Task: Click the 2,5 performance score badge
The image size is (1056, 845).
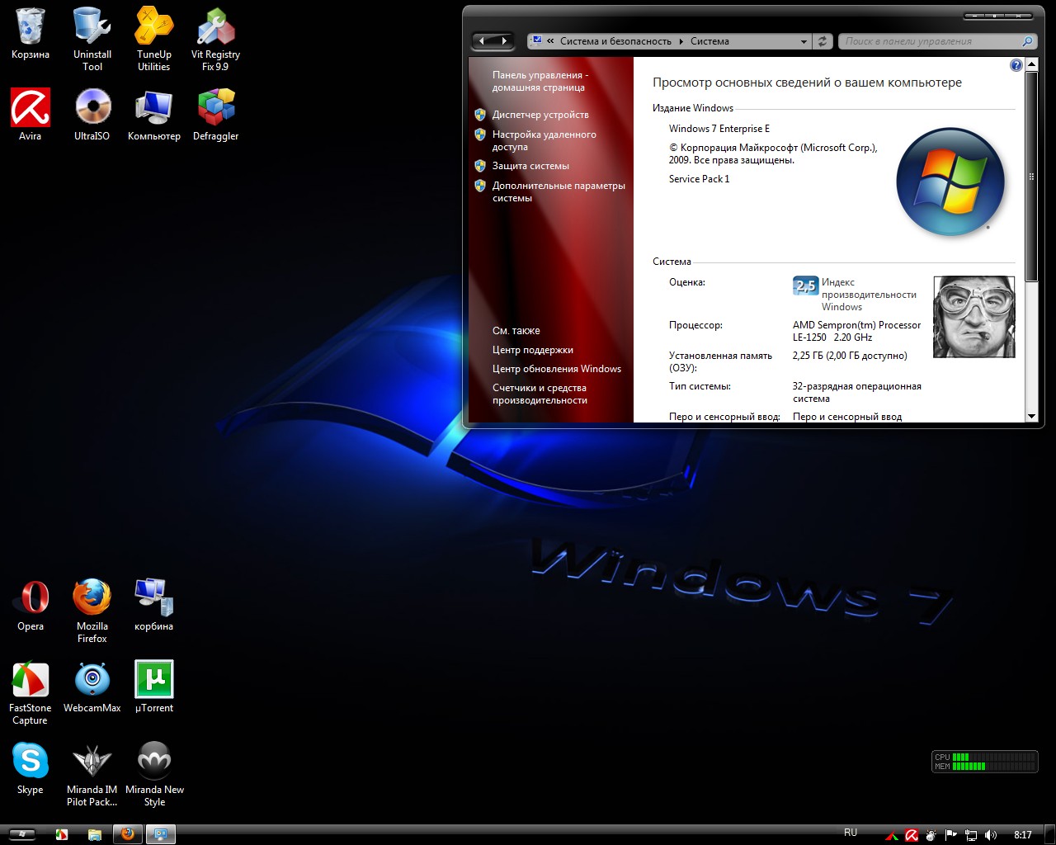Action: pyautogui.click(x=805, y=286)
